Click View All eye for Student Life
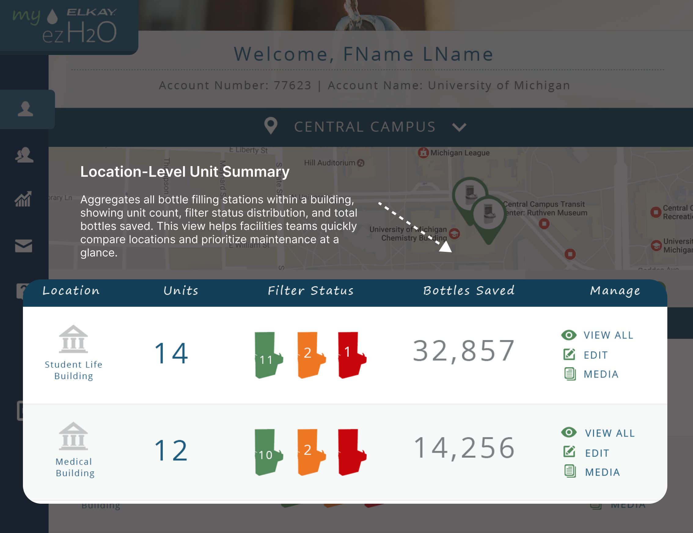This screenshot has height=533, width=693. (569, 335)
